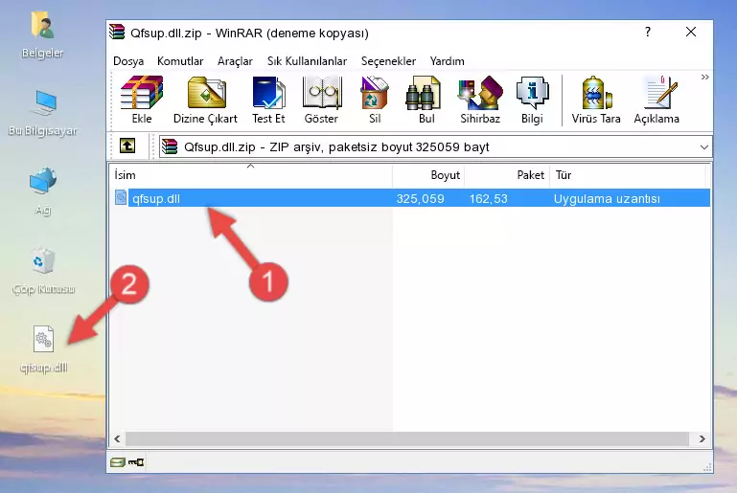Click the key icon in status bar

136,462
